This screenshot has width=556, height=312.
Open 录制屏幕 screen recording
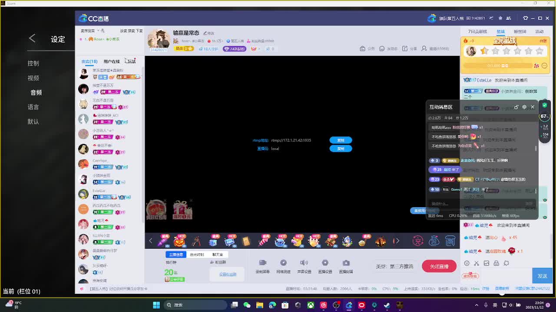click(262, 266)
